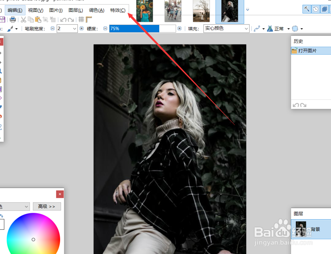Viewport: 331px width, 254px height.
Task: Expand the image list chevron
Action: coord(248,10)
